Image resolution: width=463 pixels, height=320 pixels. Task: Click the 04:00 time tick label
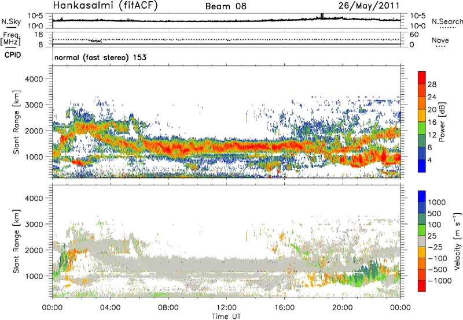(x=110, y=308)
